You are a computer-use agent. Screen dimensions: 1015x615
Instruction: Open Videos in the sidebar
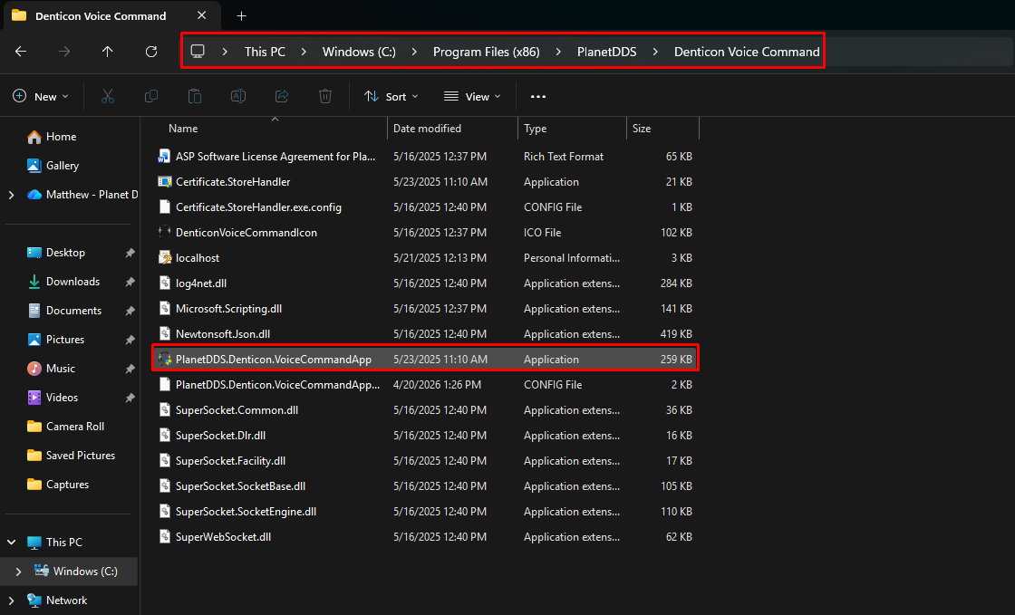[x=53, y=398]
